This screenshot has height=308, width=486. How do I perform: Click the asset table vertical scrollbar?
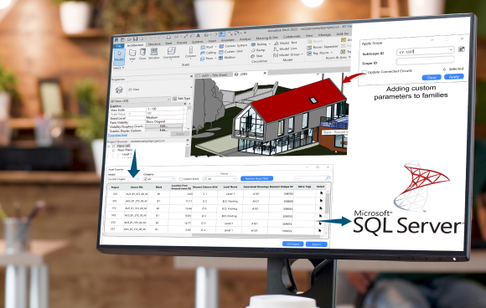327,212
